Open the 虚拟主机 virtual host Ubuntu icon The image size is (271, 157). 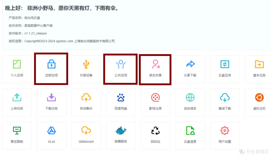click(x=259, y=97)
